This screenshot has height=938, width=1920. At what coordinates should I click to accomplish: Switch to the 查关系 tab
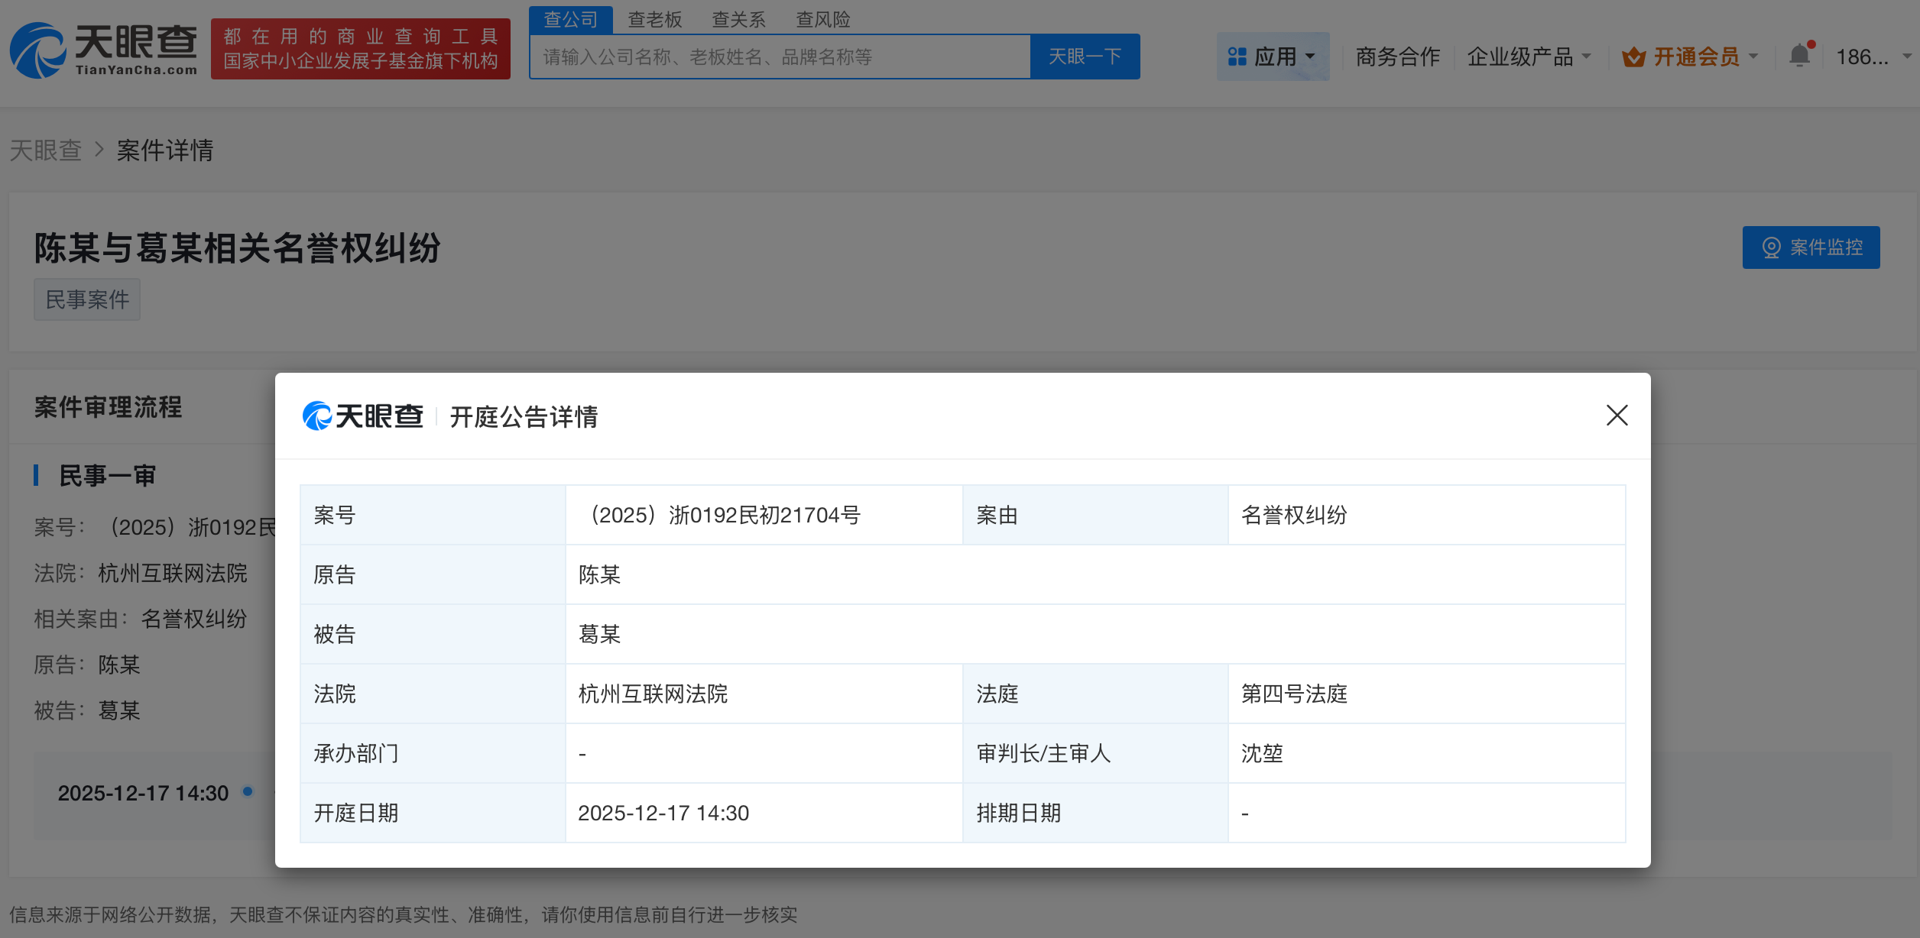pos(738,19)
